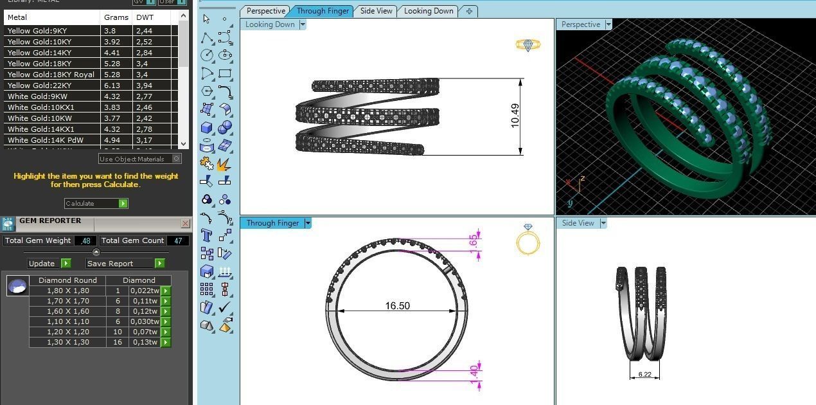816x405 pixels.
Task: Select White Gold:14K PdW metal row
Action: (x=90, y=140)
